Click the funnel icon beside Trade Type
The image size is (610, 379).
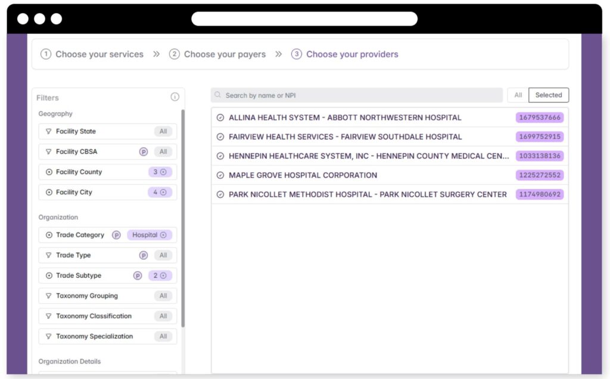49,255
